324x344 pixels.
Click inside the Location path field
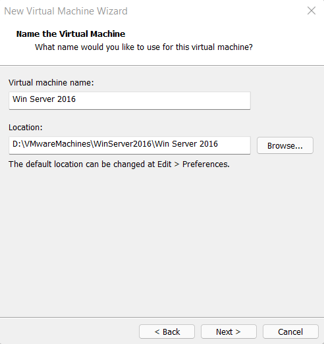pos(130,145)
